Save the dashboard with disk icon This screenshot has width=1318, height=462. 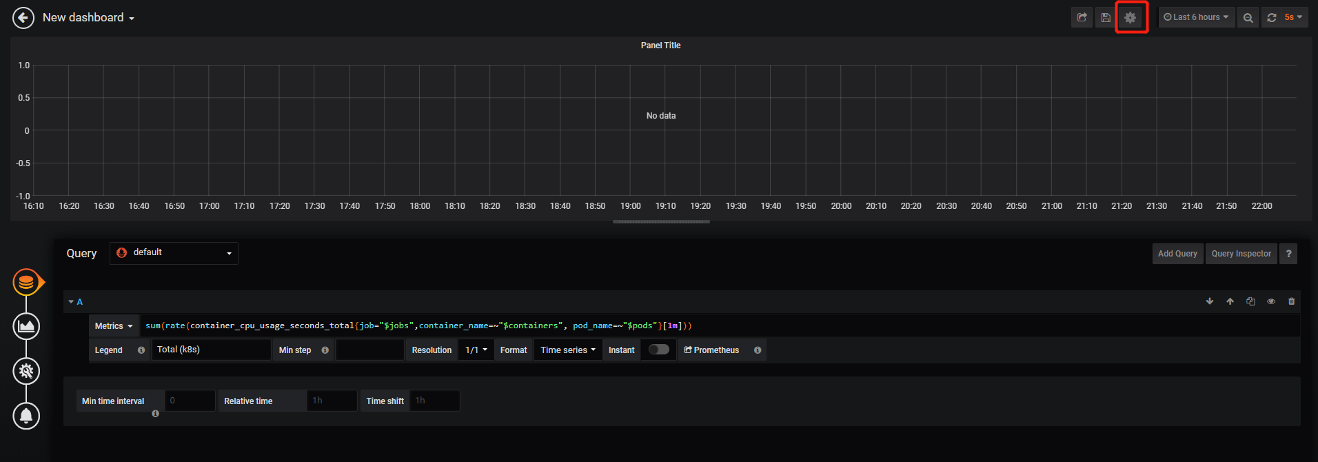[1106, 18]
